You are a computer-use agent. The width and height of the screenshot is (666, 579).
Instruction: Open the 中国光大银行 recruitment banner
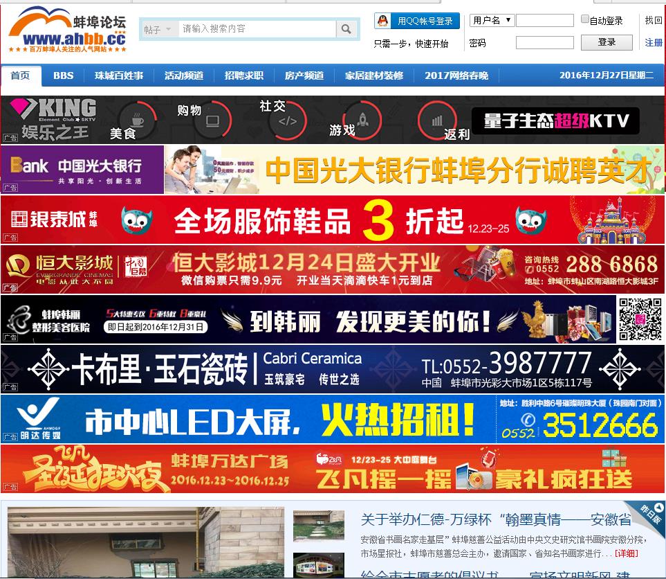click(333, 169)
